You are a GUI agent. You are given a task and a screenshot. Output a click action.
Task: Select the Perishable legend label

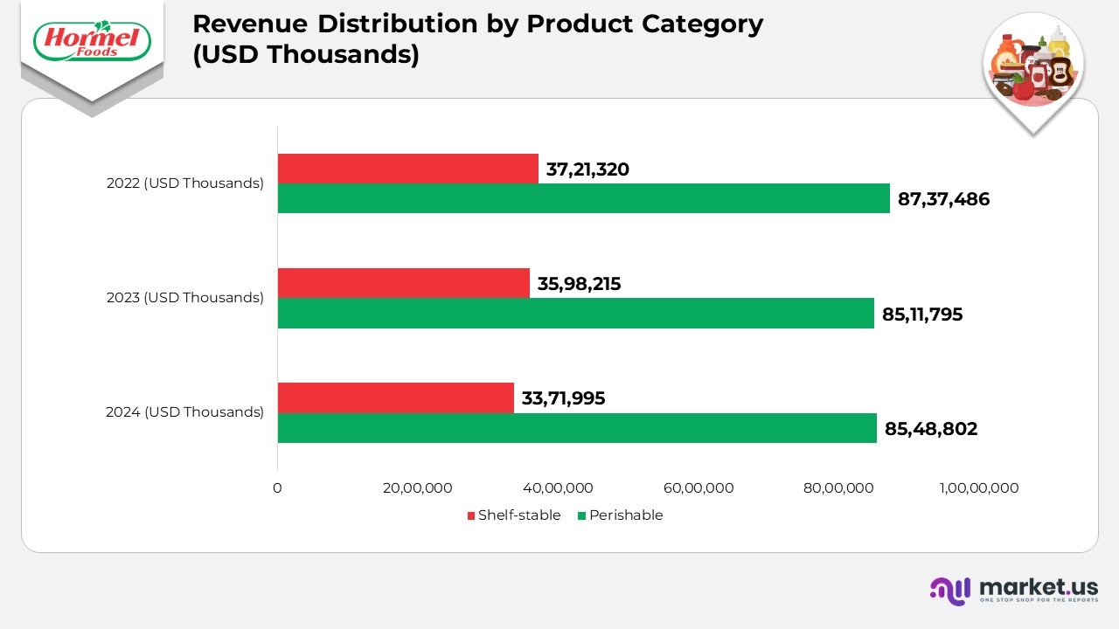[x=626, y=515]
